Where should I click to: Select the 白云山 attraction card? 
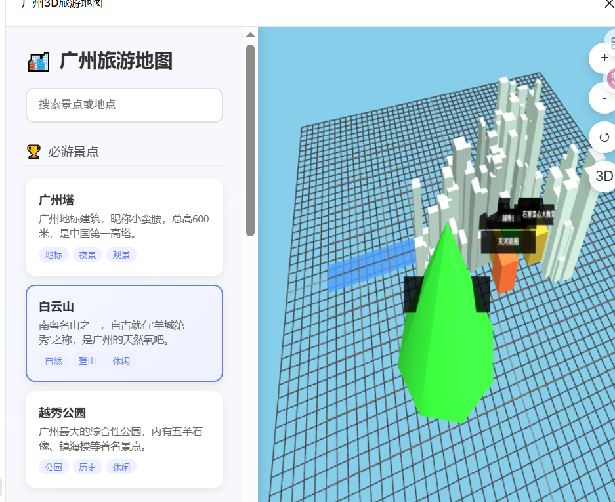point(124,333)
